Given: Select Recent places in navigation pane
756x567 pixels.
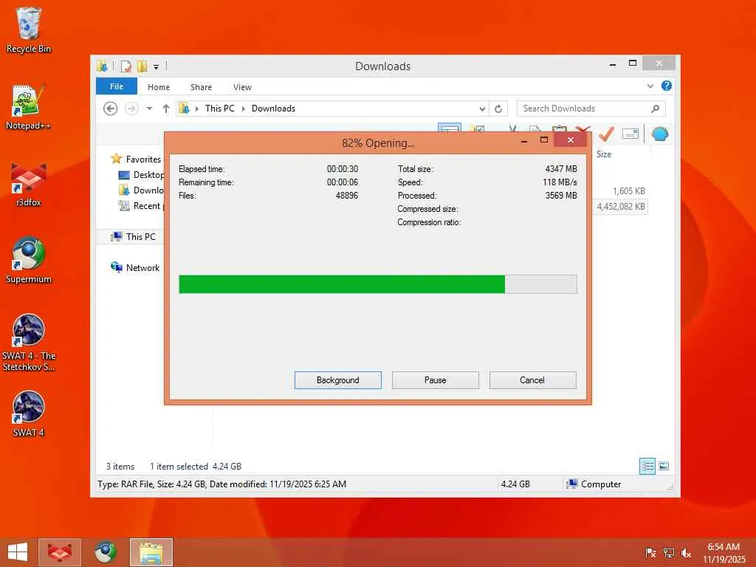Looking at the screenshot, I should pyautogui.click(x=141, y=206).
